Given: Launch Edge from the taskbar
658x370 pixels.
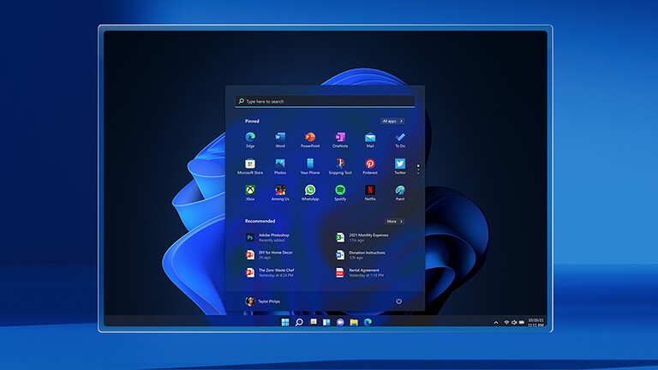Looking at the screenshot, I should [x=368, y=322].
